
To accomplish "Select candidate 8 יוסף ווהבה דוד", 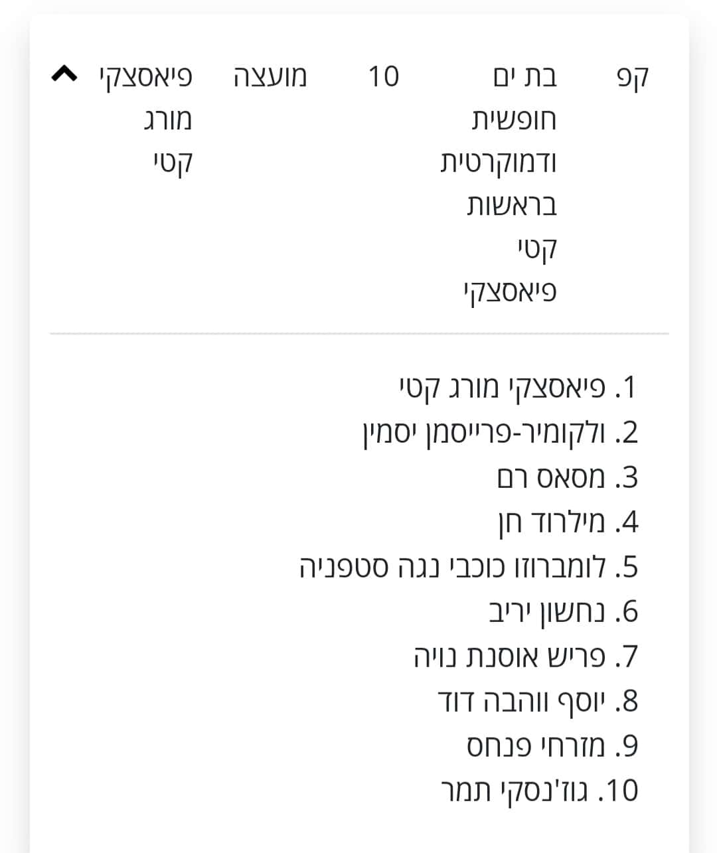I will 538,702.
